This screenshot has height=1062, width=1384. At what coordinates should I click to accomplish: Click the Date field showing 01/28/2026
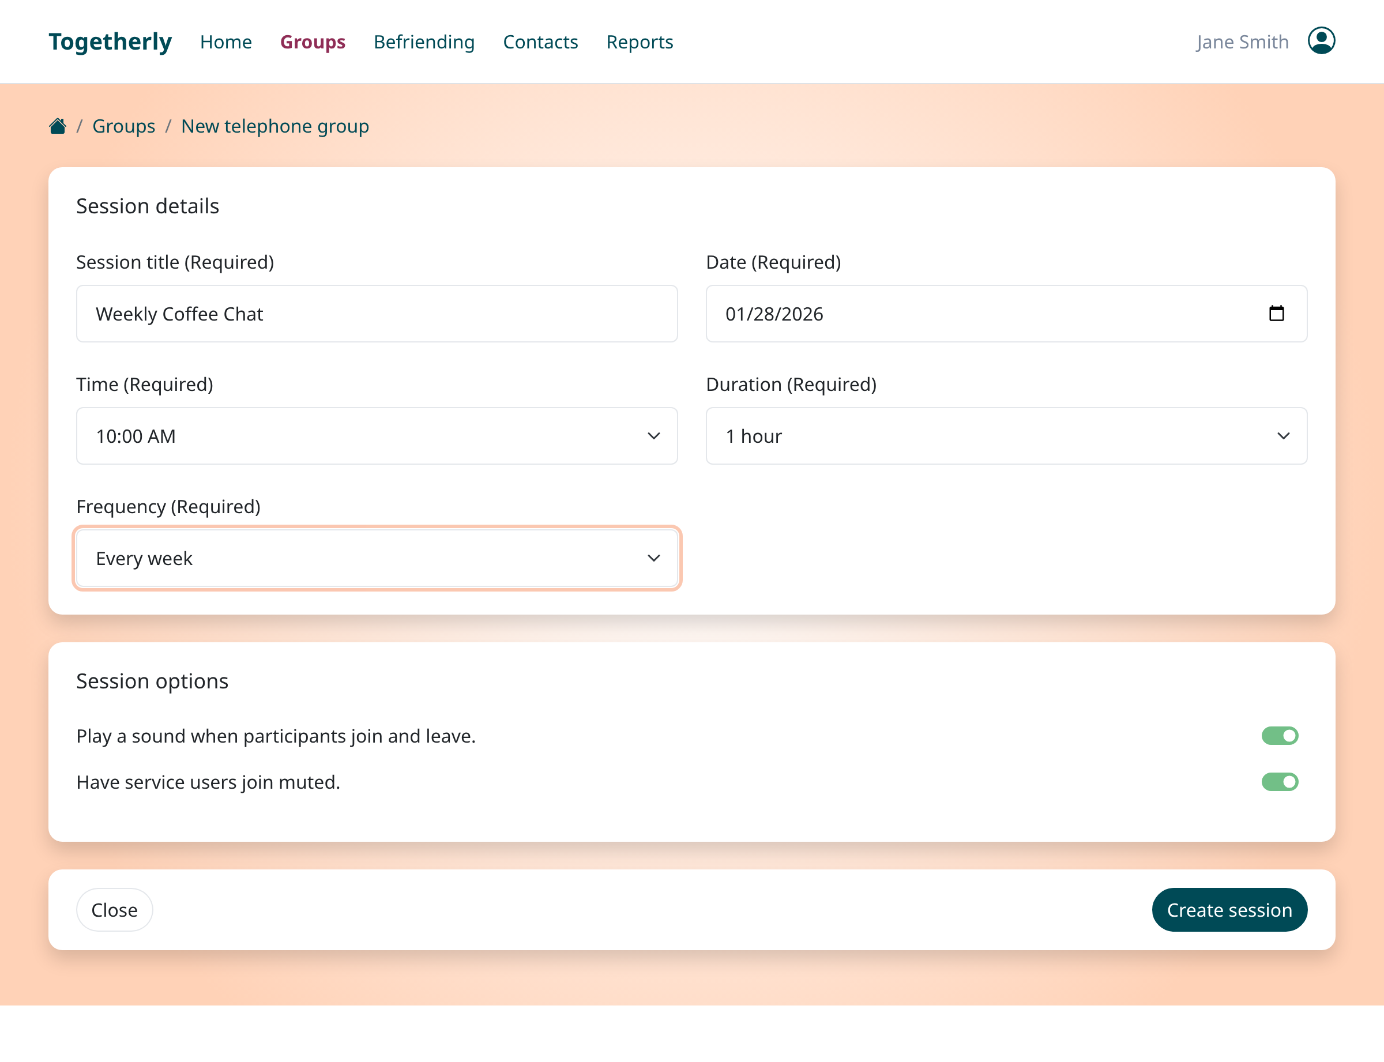[x=1006, y=314]
